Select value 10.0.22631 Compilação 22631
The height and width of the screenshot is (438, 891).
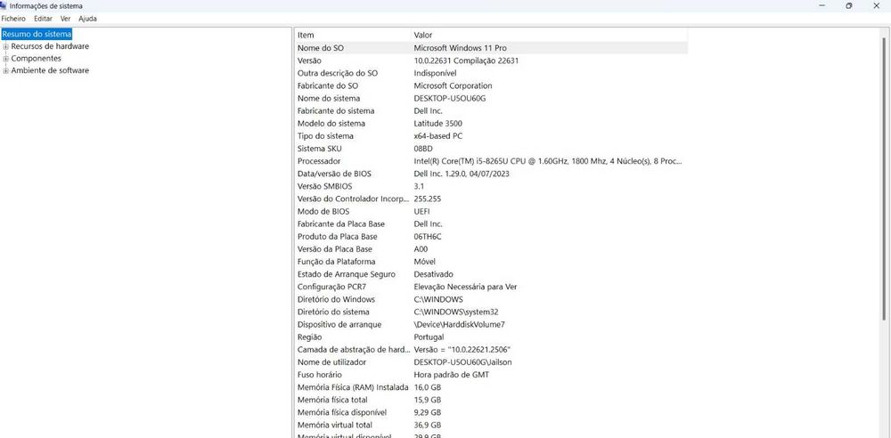[x=466, y=61]
